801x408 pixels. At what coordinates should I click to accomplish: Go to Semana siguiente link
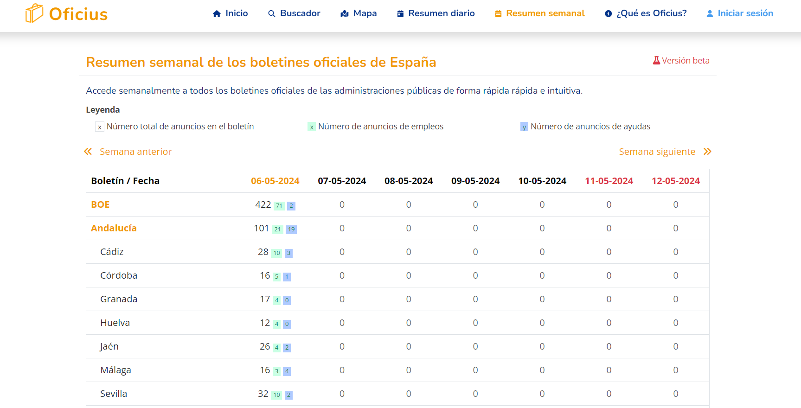(x=657, y=152)
